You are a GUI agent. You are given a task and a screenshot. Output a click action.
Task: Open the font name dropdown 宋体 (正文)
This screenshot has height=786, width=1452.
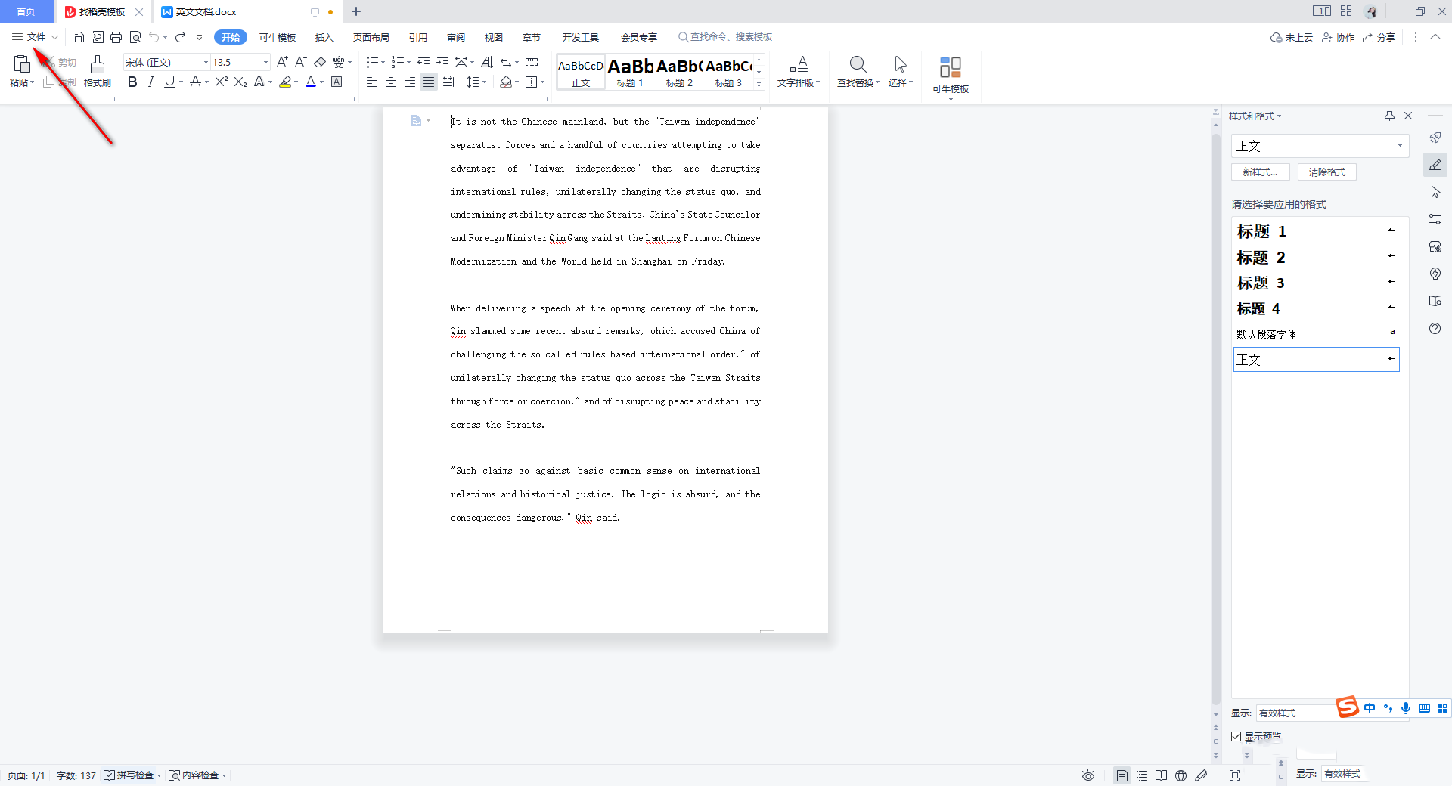coord(206,63)
